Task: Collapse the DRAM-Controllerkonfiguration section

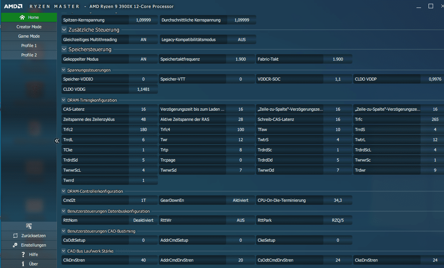Action: point(63,191)
